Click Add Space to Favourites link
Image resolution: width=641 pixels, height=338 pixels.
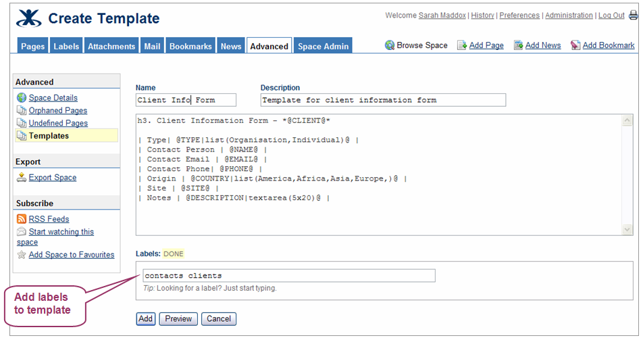72,255
